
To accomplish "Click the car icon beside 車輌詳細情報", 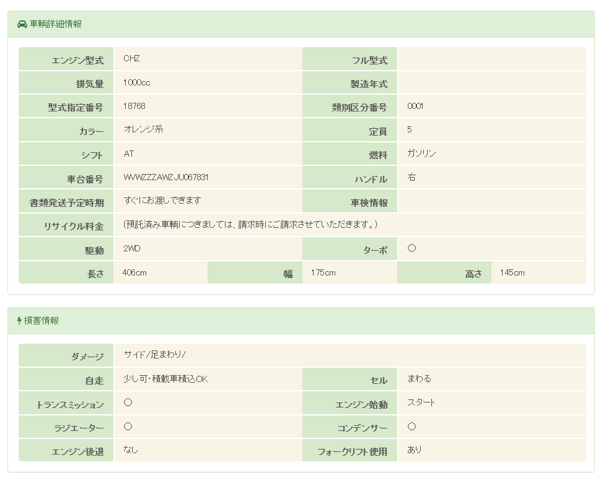I will point(22,24).
